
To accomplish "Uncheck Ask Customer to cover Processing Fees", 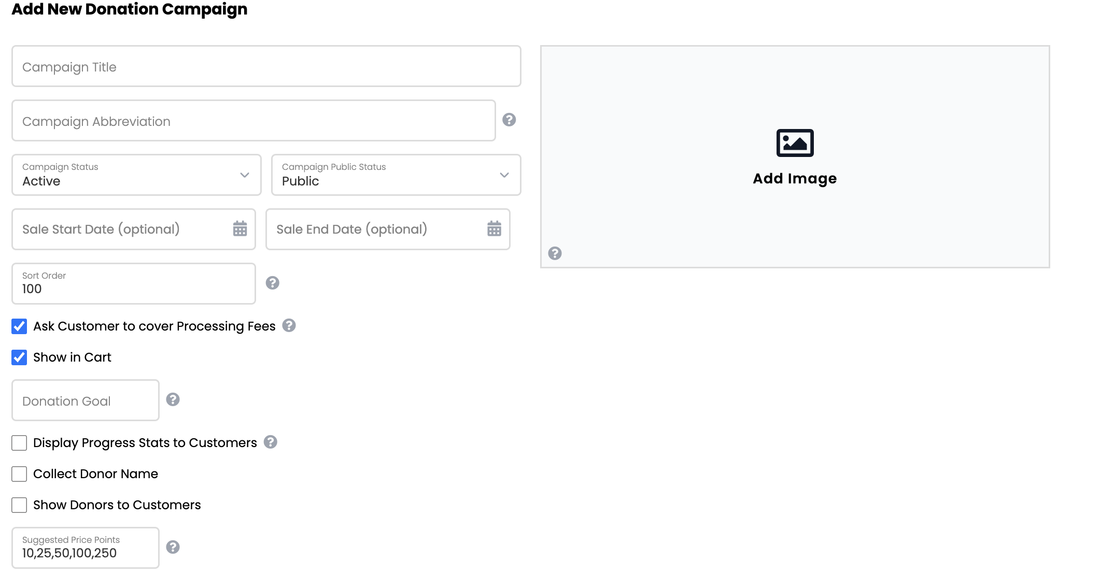I will click(19, 326).
